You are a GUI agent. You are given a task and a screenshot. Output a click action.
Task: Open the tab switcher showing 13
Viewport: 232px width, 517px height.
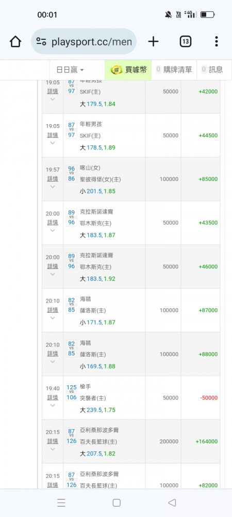[185, 41]
